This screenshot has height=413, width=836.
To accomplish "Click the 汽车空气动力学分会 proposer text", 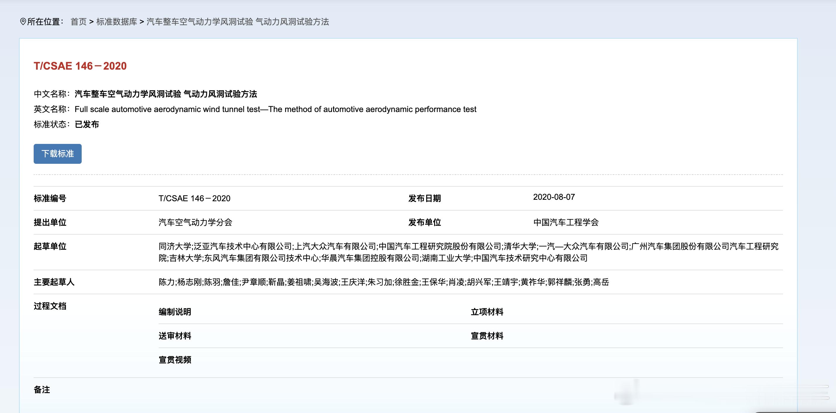I will click(195, 222).
